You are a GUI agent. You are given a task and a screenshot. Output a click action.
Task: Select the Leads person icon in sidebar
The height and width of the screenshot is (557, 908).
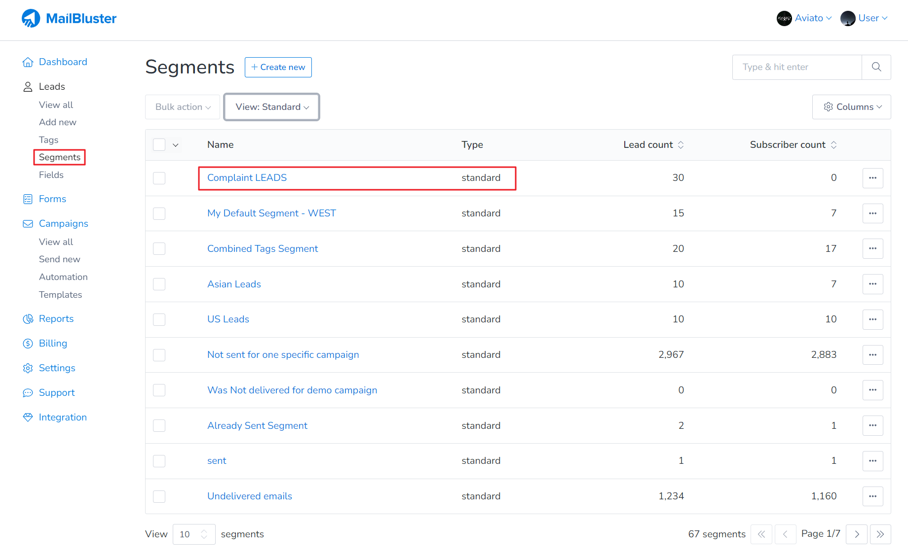point(28,86)
